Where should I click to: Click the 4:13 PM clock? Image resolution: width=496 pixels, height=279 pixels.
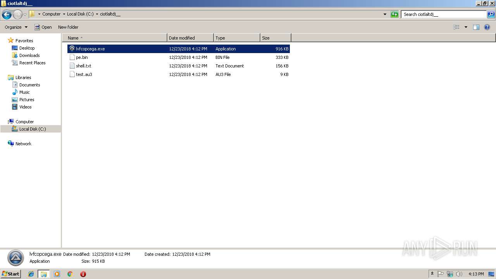coord(476,274)
